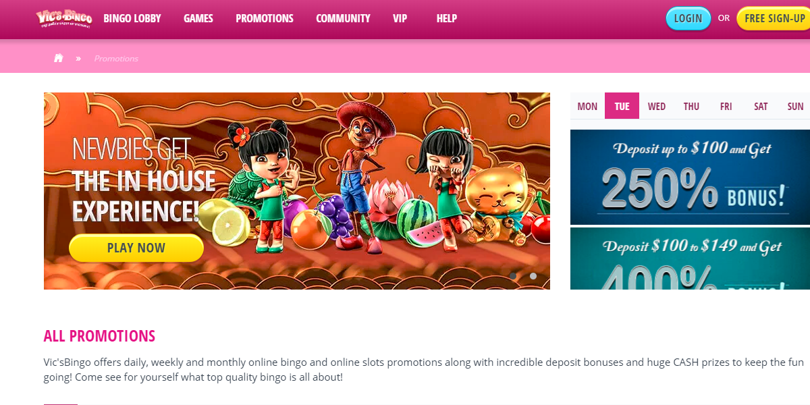Click the Free Sign-Up button
Viewport: 810px width, 405px height.
tap(774, 18)
